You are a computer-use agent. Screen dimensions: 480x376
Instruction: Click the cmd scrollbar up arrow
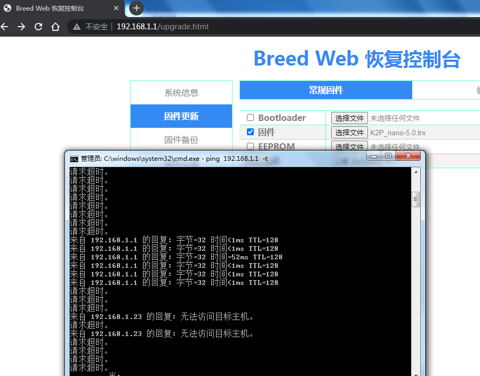416,172
